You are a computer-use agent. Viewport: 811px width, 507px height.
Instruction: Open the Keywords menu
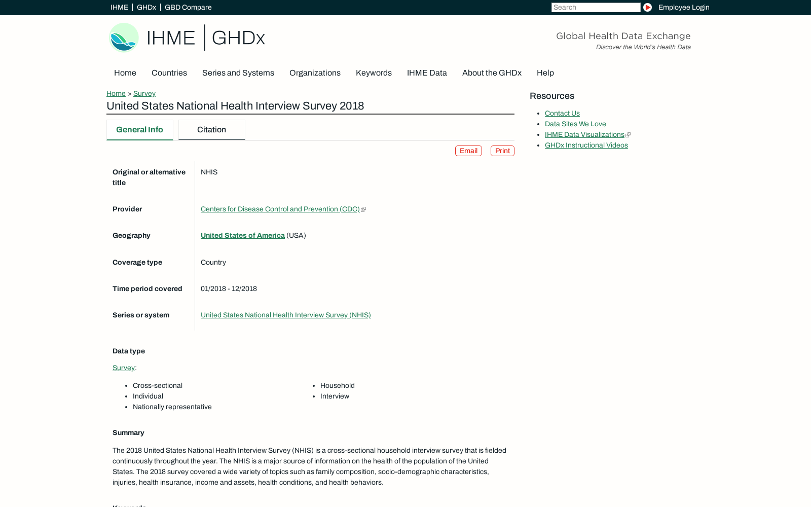click(374, 73)
